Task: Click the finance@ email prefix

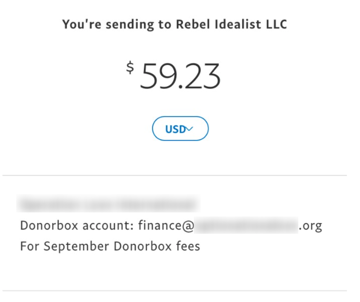Action: [x=165, y=225]
